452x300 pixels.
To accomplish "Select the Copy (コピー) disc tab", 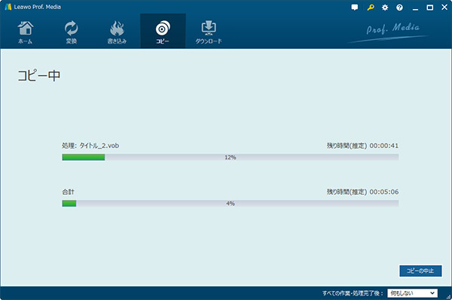I will coord(163,31).
